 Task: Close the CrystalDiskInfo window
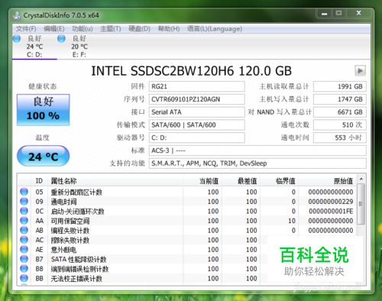(x=358, y=13)
